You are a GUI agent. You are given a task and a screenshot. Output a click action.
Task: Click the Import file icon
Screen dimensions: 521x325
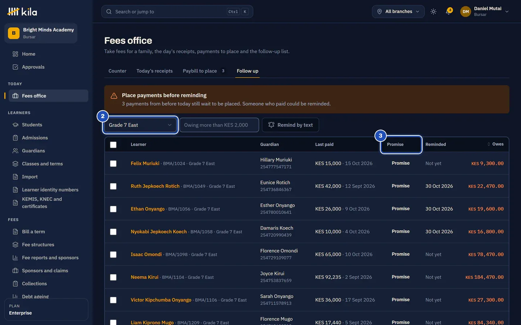click(x=15, y=177)
